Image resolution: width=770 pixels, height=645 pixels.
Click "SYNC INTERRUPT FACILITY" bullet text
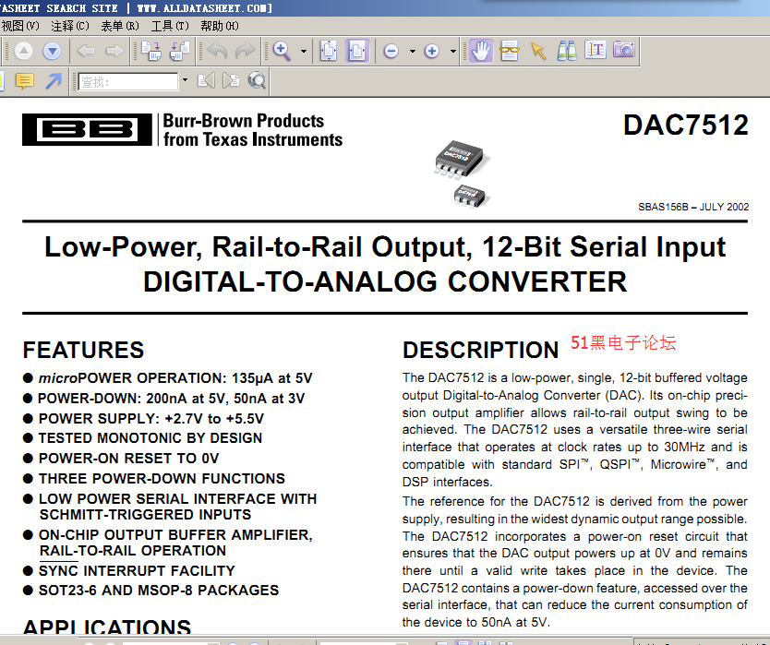(137, 570)
